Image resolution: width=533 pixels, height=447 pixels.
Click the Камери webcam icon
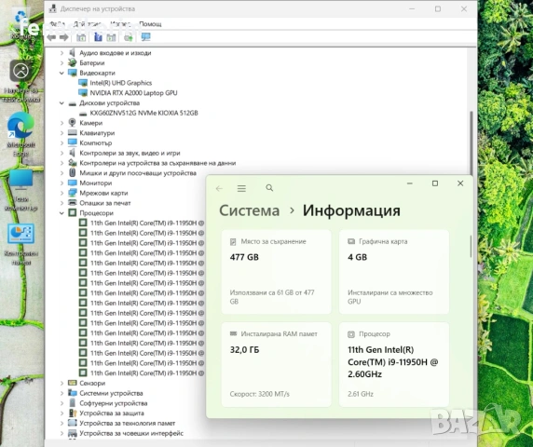click(x=72, y=123)
